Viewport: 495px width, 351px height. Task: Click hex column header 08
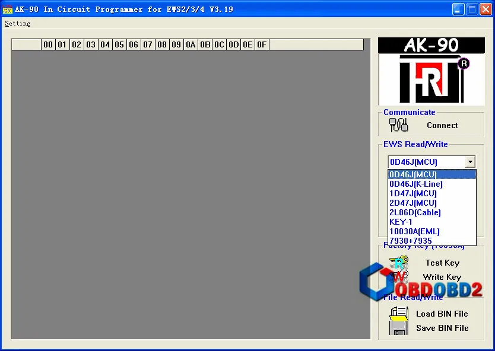[x=162, y=44]
